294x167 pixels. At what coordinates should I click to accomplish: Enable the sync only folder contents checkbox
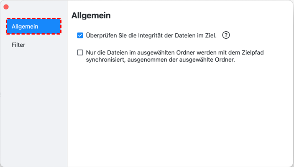pos(80,53)
